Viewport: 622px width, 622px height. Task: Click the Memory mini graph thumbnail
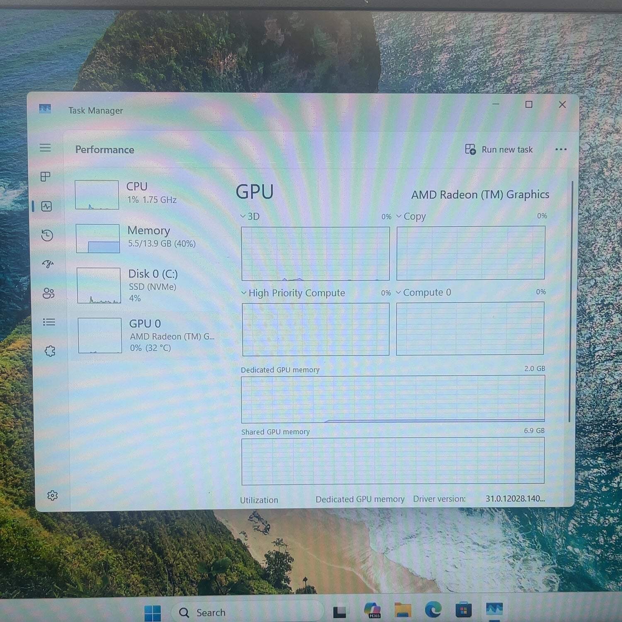[98, 238]
